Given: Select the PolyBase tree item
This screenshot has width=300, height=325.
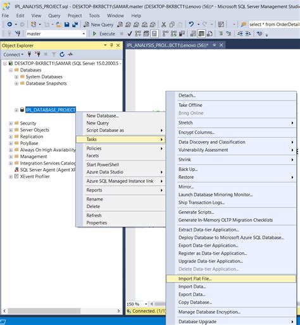Looking at the screenshot, I should 29,144.
